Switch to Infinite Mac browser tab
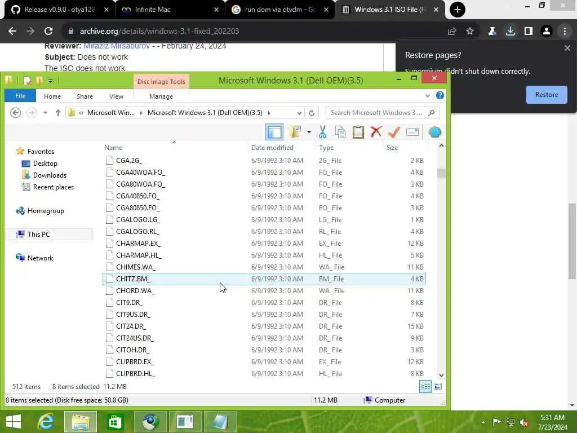The width and height of the screenshot is (577, 433). coord(170,10)
